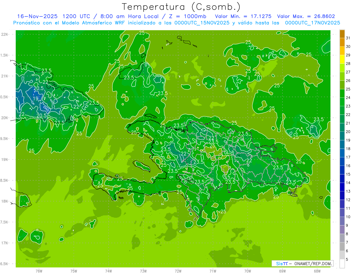Click the brown-orange swatch atop the color scale
Screen dimensions: 356x275
pyautogui.click(x=342, y=34)
